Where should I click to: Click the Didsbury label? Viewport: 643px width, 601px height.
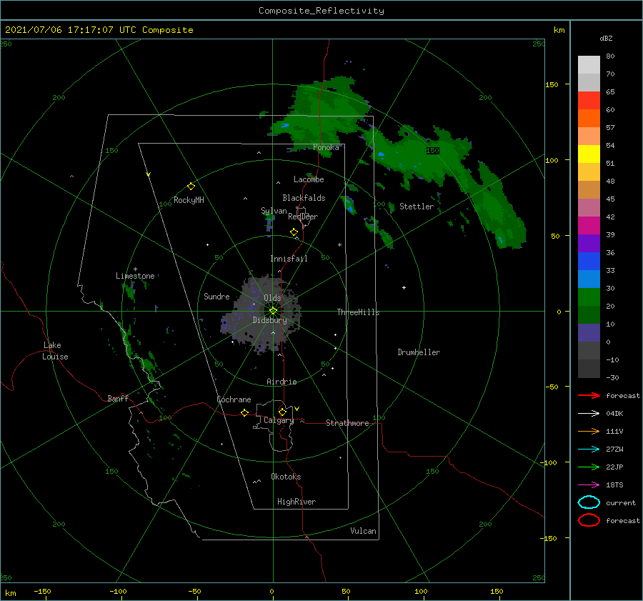[x=269, y=320]
